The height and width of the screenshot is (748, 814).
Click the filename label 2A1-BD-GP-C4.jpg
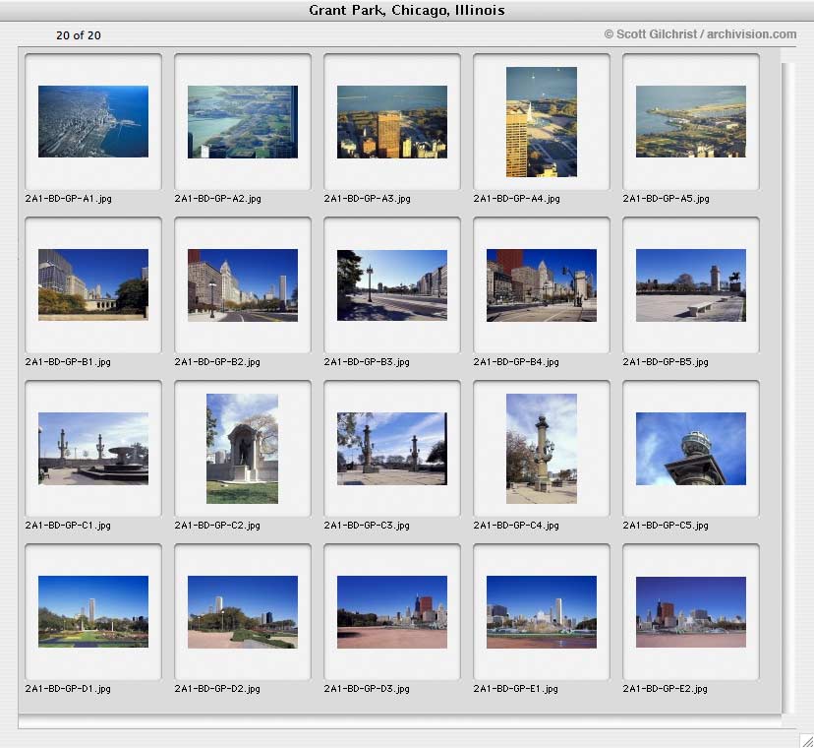tap(516, 525)
